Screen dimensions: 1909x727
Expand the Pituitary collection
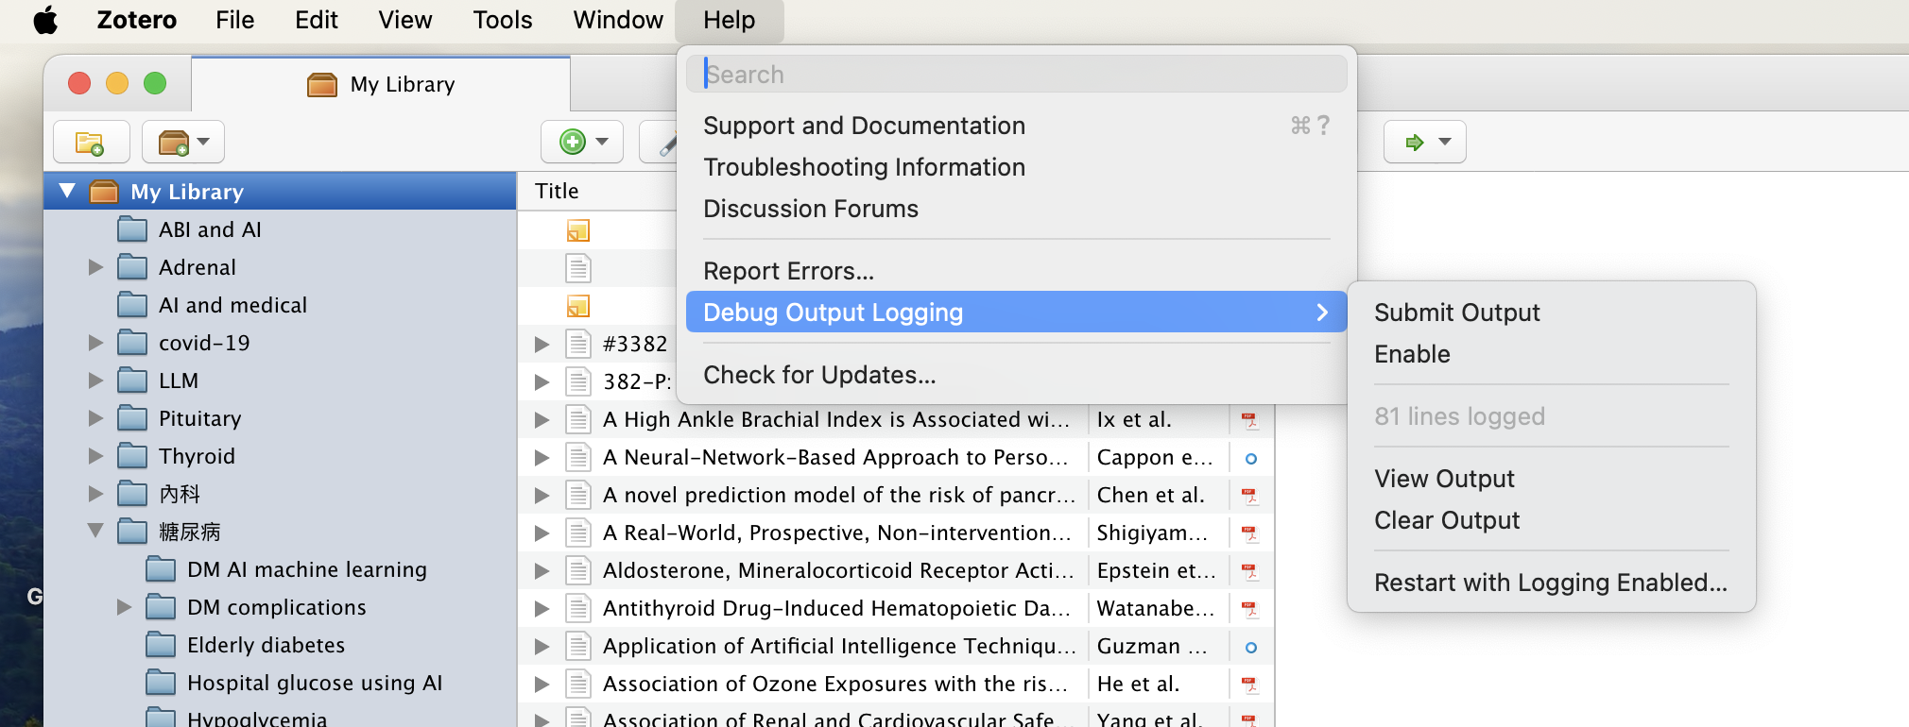[95, 418]
